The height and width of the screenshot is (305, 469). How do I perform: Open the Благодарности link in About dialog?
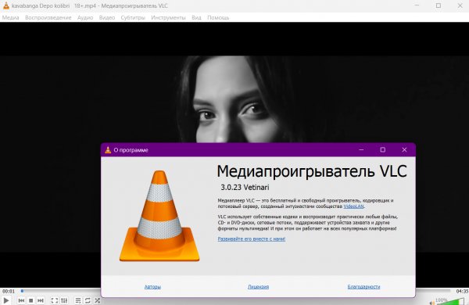(363, 287)
